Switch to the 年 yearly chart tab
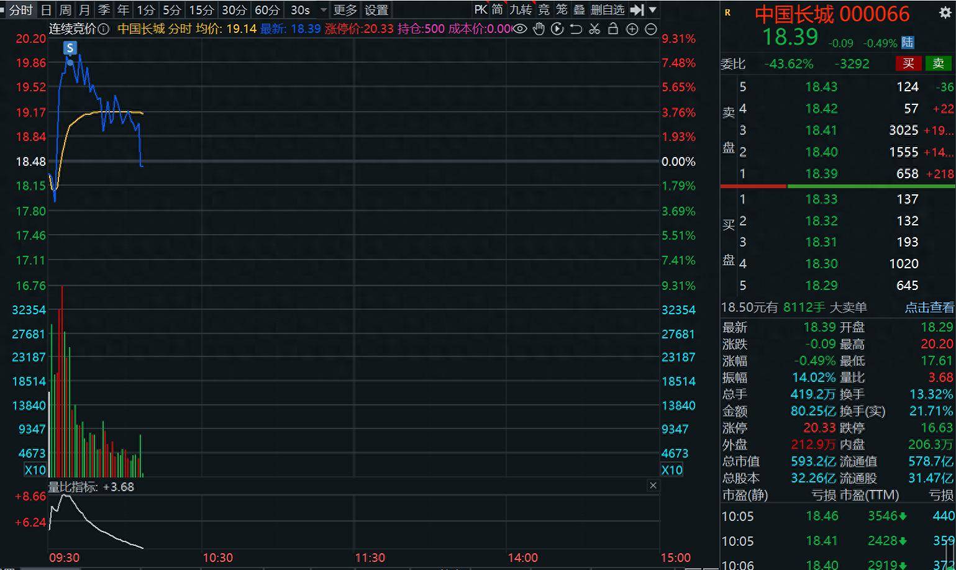 123,10
